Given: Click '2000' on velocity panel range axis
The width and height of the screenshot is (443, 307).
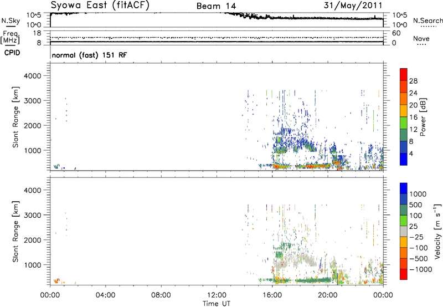Looking at the screenshot, I should click(33, 240).
